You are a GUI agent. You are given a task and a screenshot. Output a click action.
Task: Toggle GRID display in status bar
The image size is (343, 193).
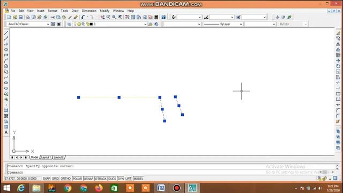point(55,179)
